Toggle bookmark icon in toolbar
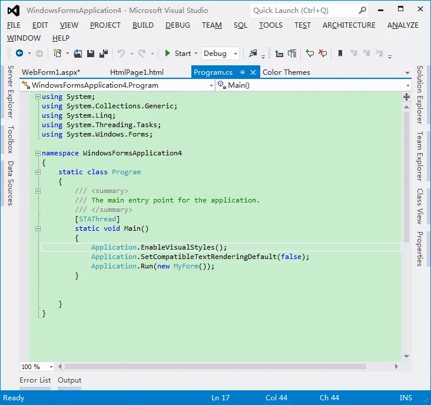Image resolution: width=431 pixels, height=405 pixels. [340, 54]
